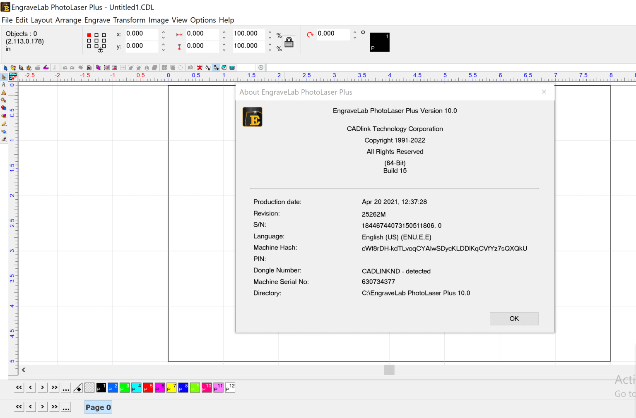Image resolution: width=636 pixels, height=418 pixels.
Task: Close the About EngraveLab dialog with X
Action: pyautogui.click(x=544, y=92)
